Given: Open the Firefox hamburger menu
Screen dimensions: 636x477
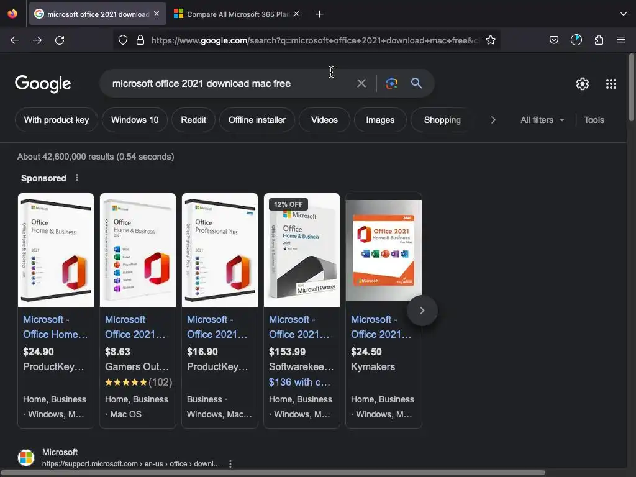Looking at the screenshot, I should click(621, 40).
